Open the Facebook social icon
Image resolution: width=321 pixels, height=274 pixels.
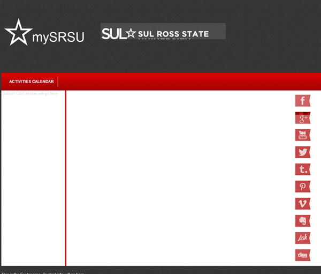[x=302, y=100]
